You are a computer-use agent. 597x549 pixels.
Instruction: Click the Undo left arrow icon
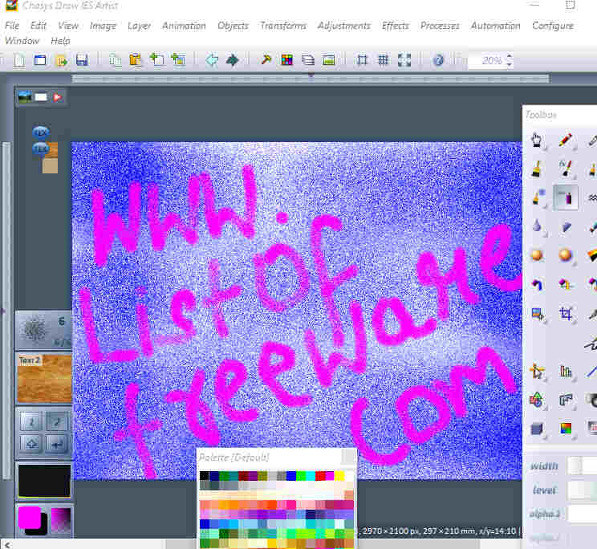212,60
